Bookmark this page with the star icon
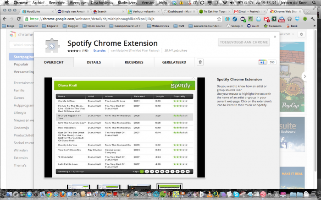The height and width of the screenshot is (200, 321). click(219, 19)
